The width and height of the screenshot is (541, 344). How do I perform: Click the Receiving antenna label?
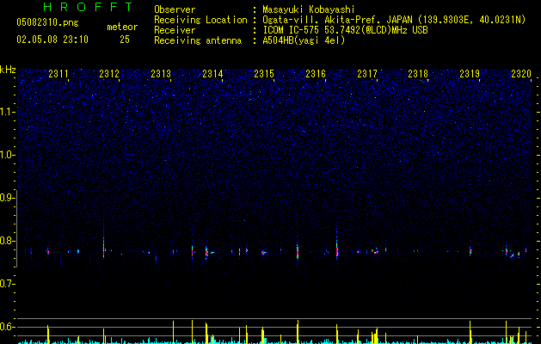click(198, 40)
